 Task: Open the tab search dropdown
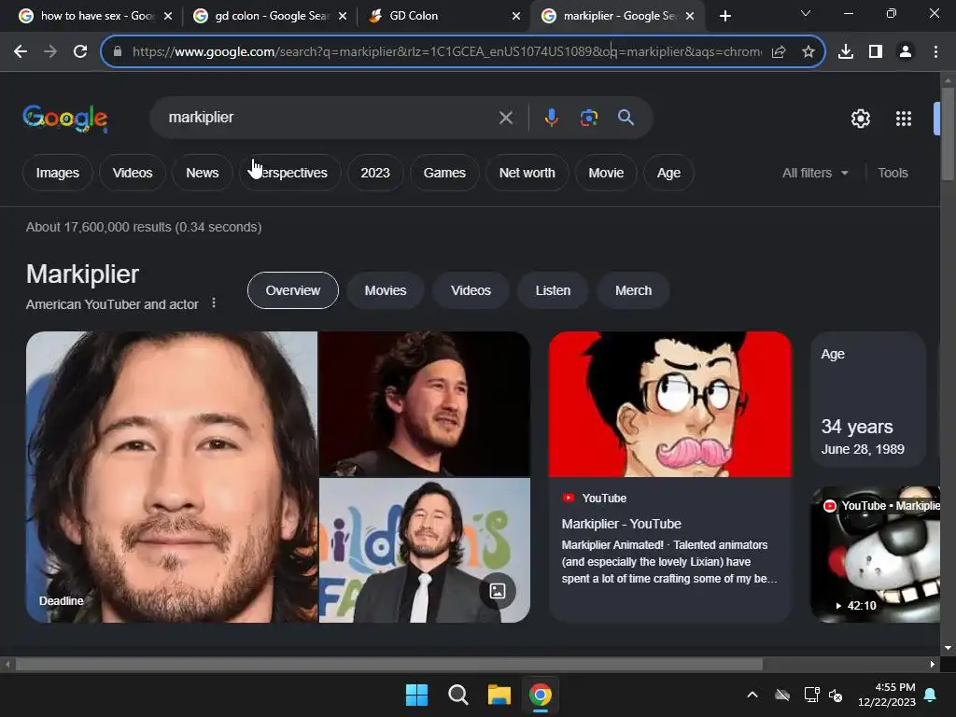pos(806,13)
